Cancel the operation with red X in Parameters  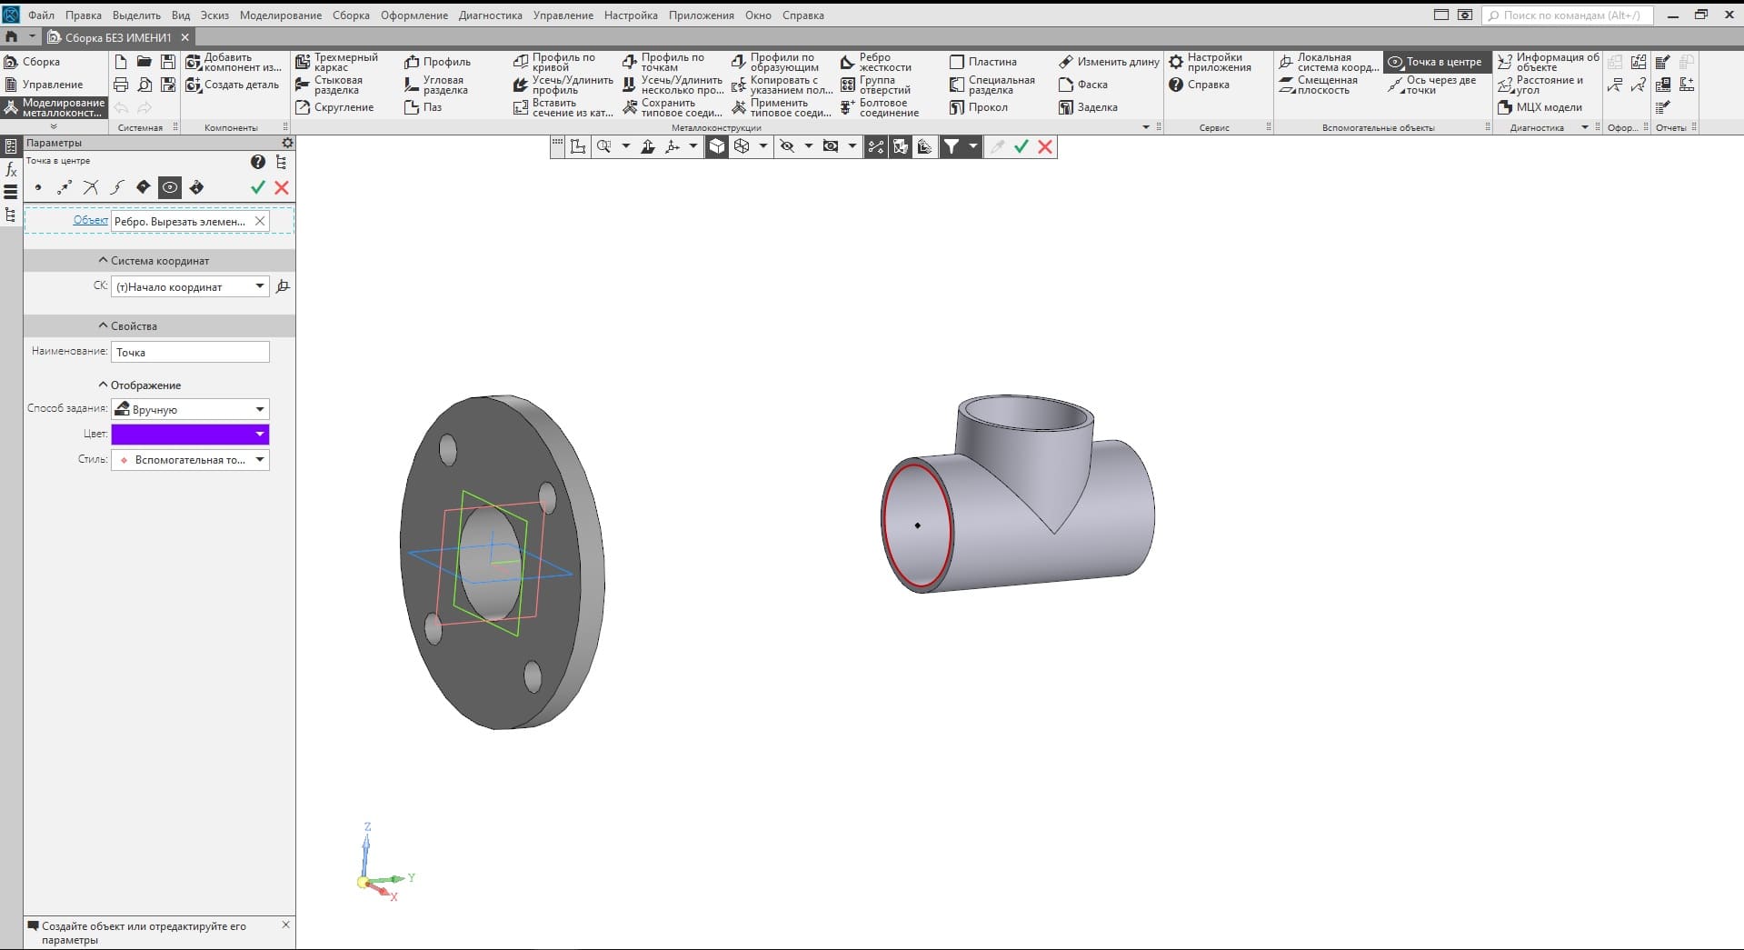point(282,187)
